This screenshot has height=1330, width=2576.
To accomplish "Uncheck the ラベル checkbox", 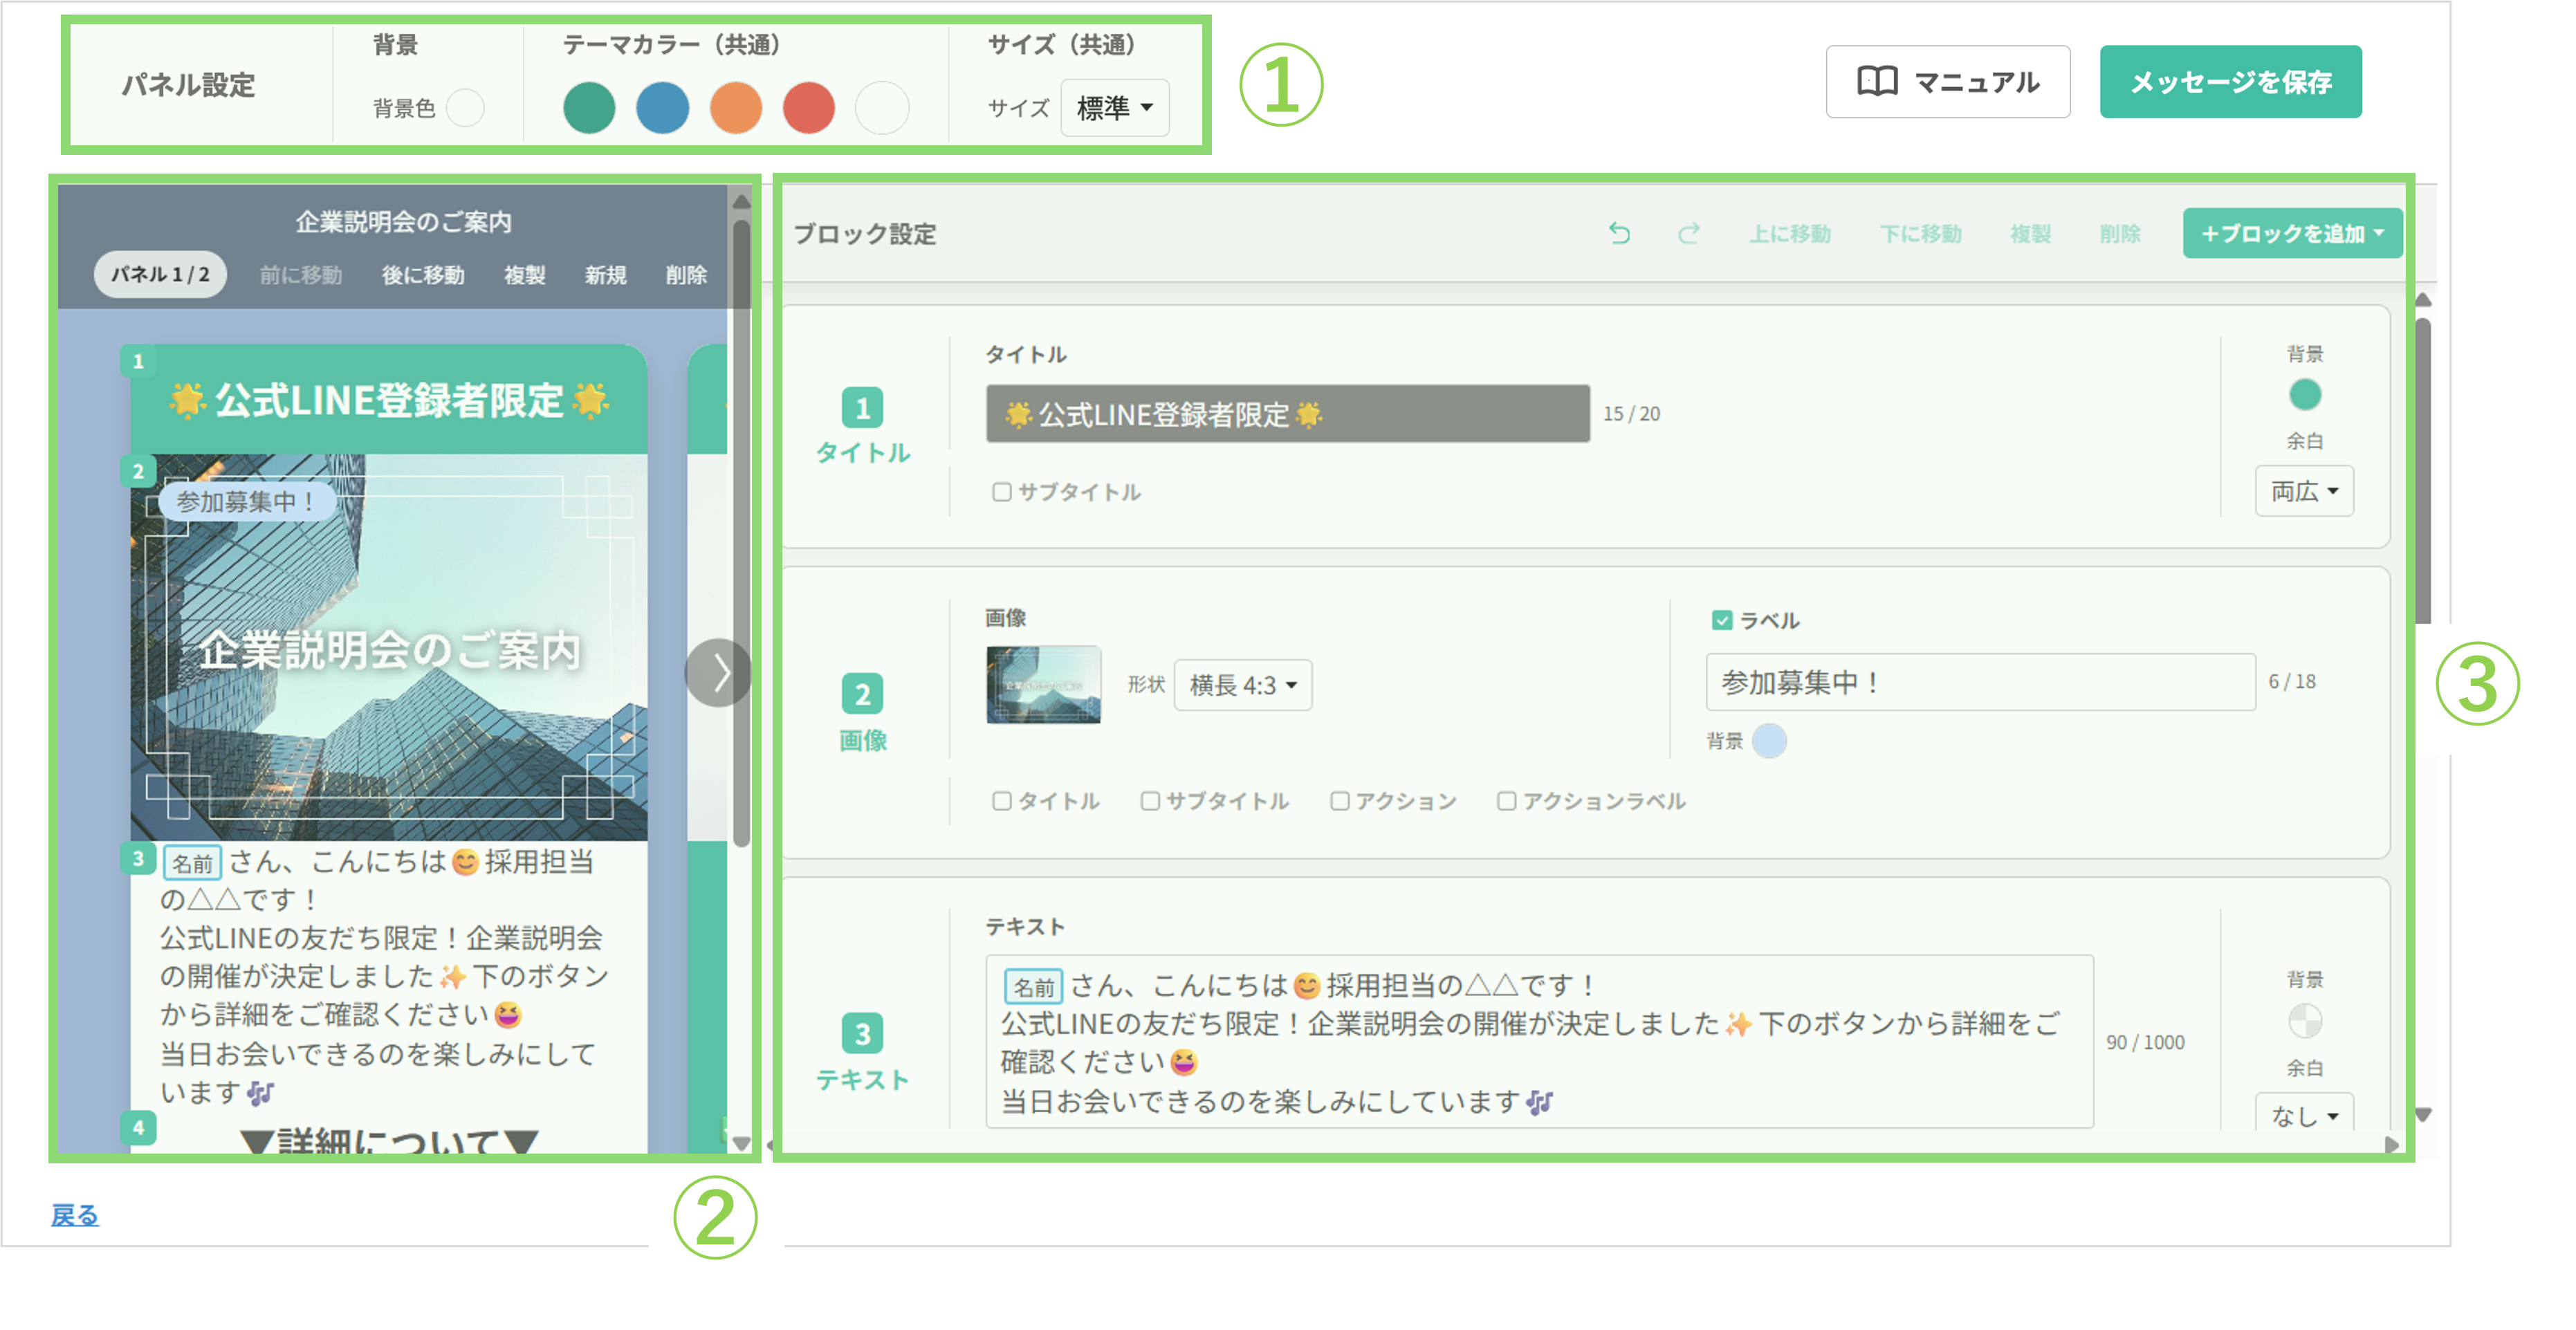I will tap(1721, 621).
